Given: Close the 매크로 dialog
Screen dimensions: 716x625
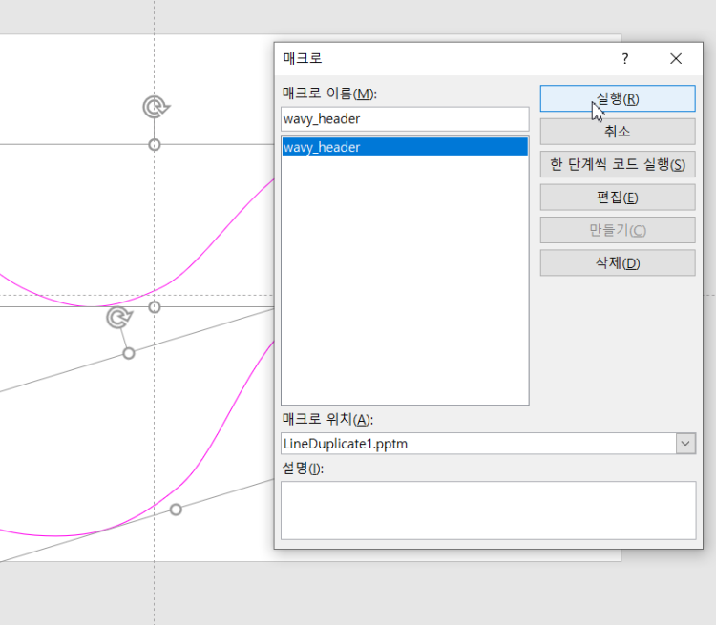Looking at the screenshot, I should [676, 59].
